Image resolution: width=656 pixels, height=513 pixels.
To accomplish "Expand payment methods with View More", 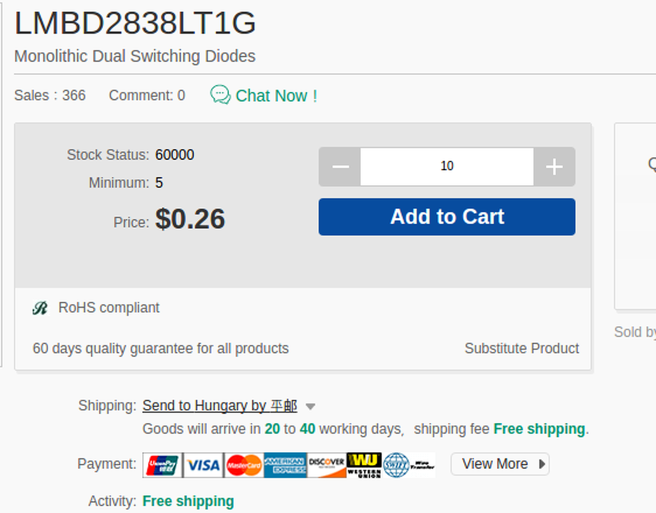I will [x=500, y=464].
